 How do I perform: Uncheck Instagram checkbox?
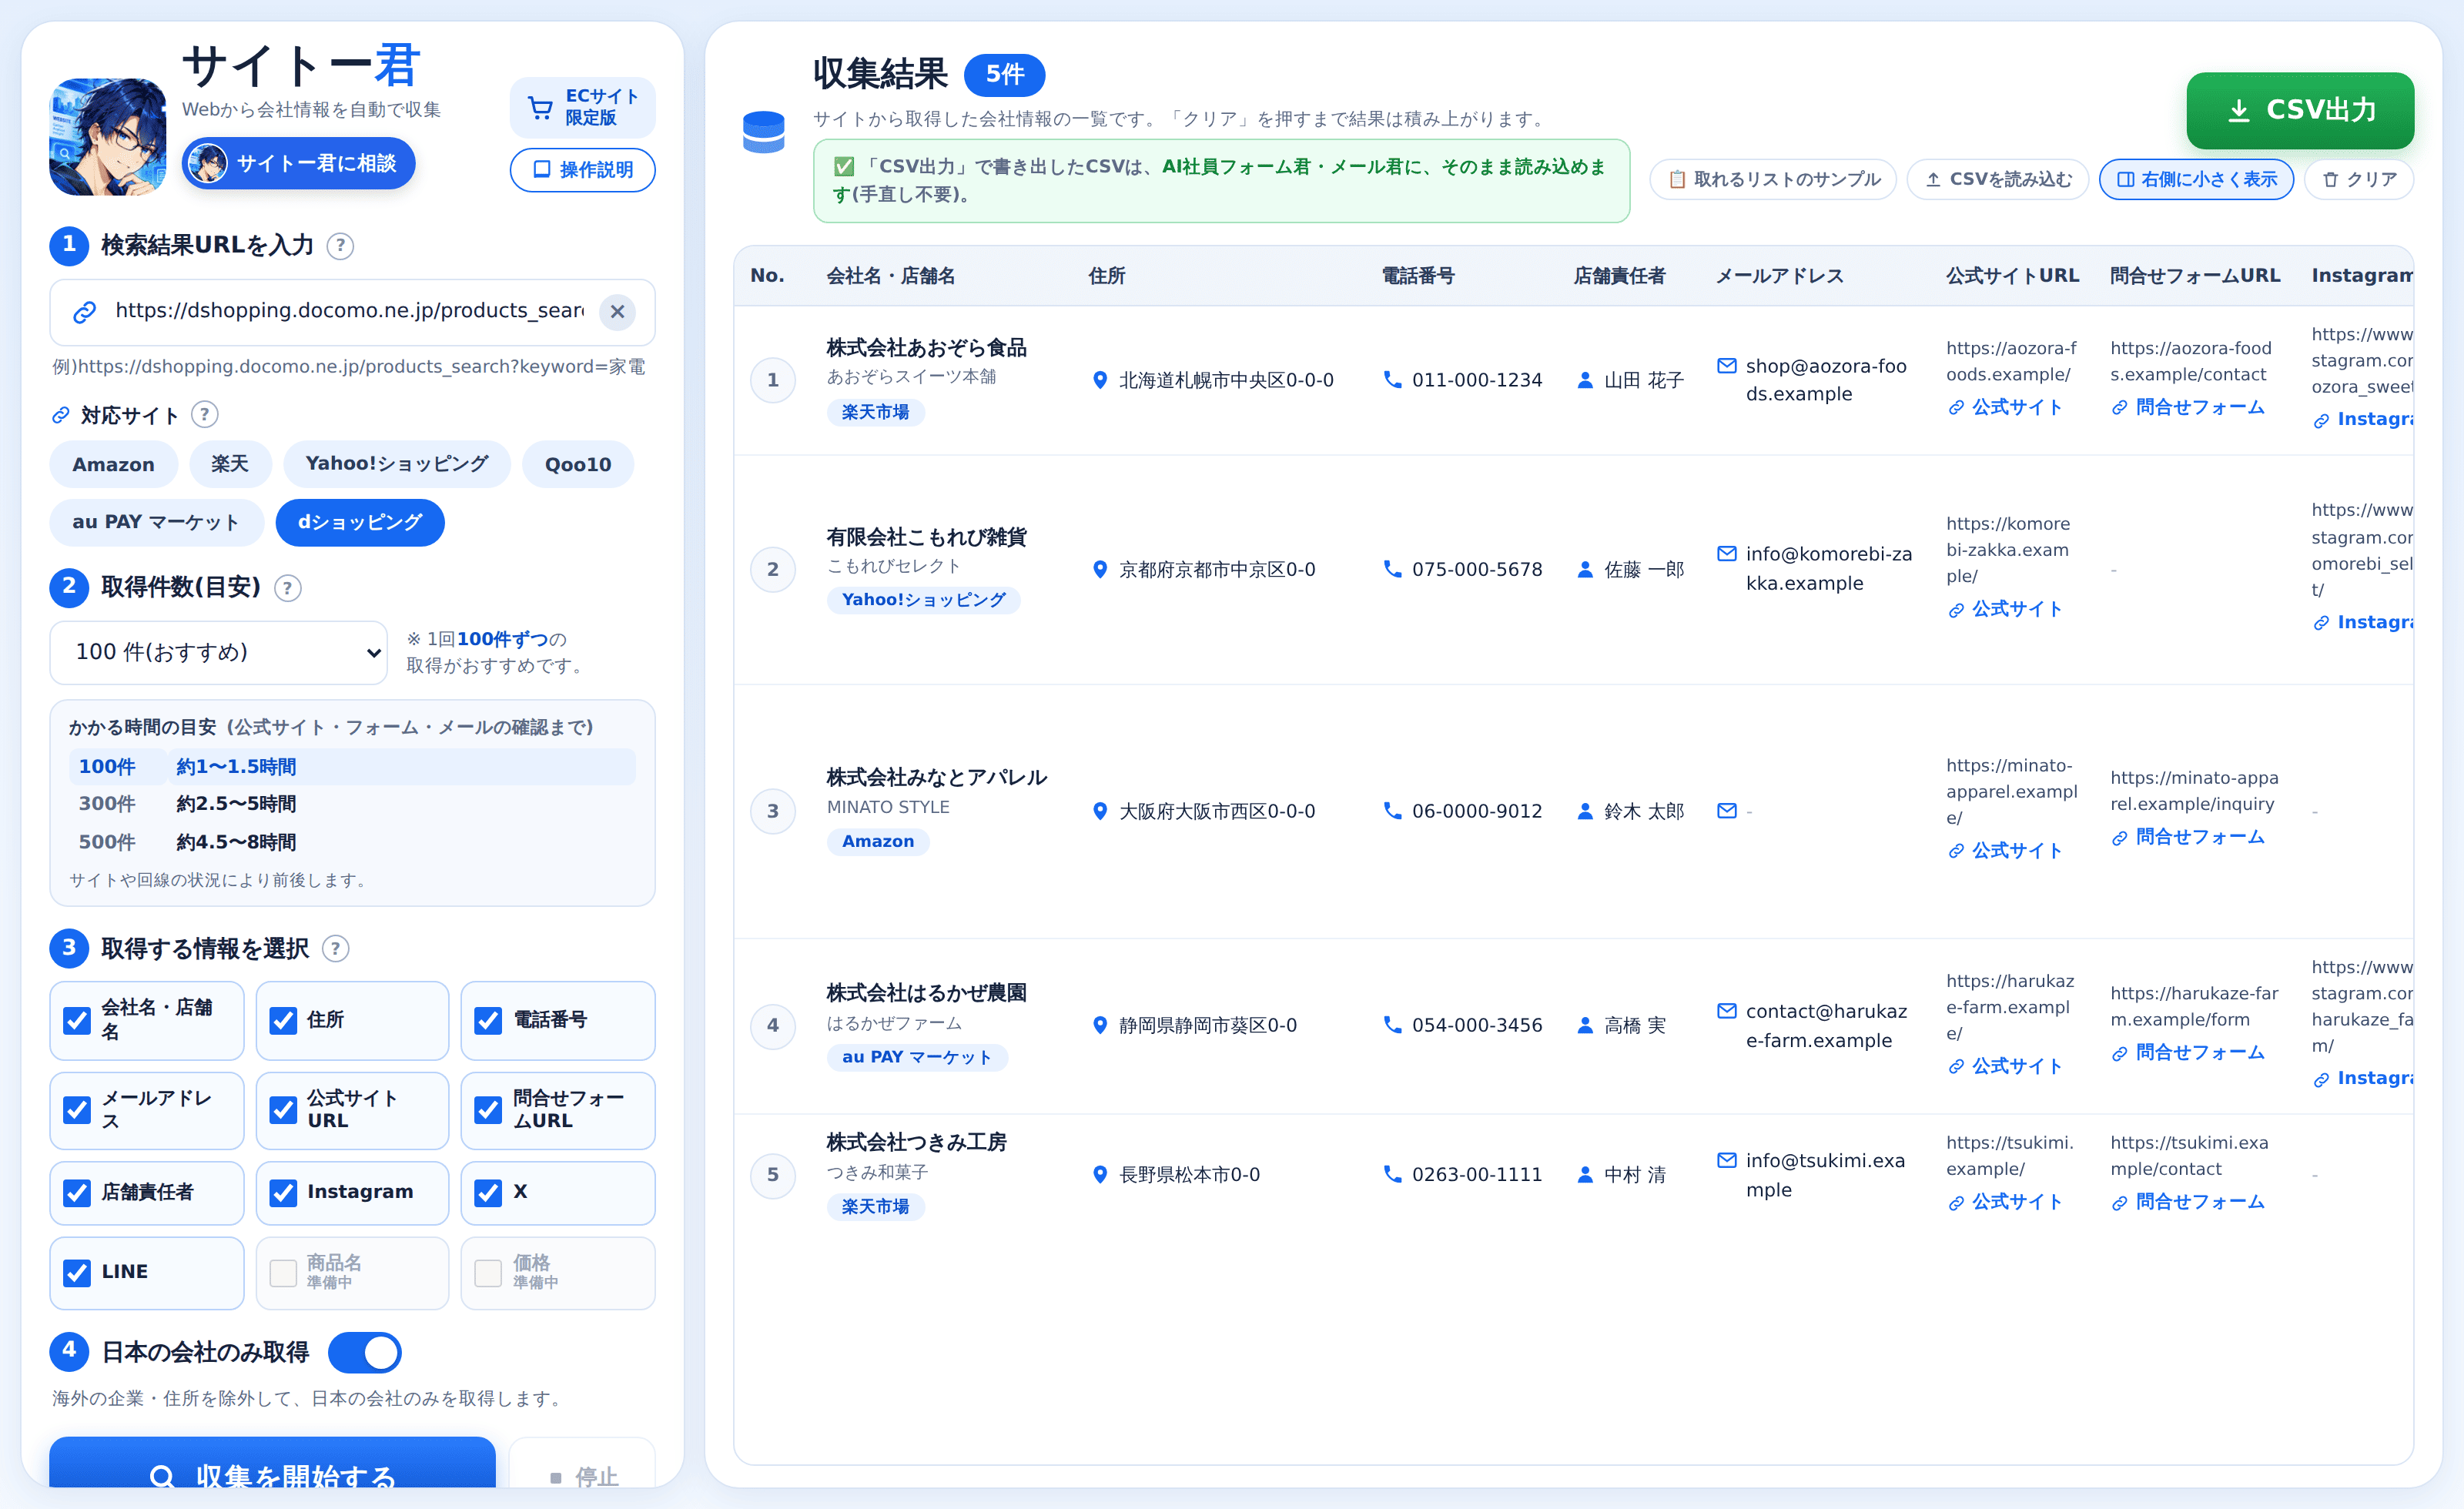tap(283, 1192)
